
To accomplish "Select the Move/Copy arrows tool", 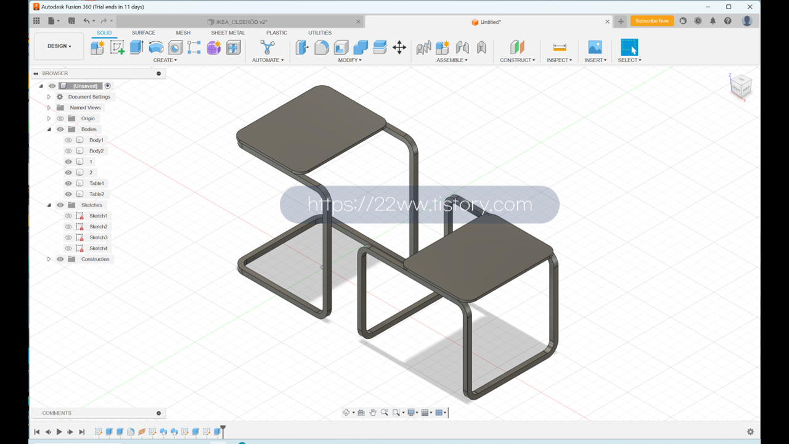I will 399,47.
